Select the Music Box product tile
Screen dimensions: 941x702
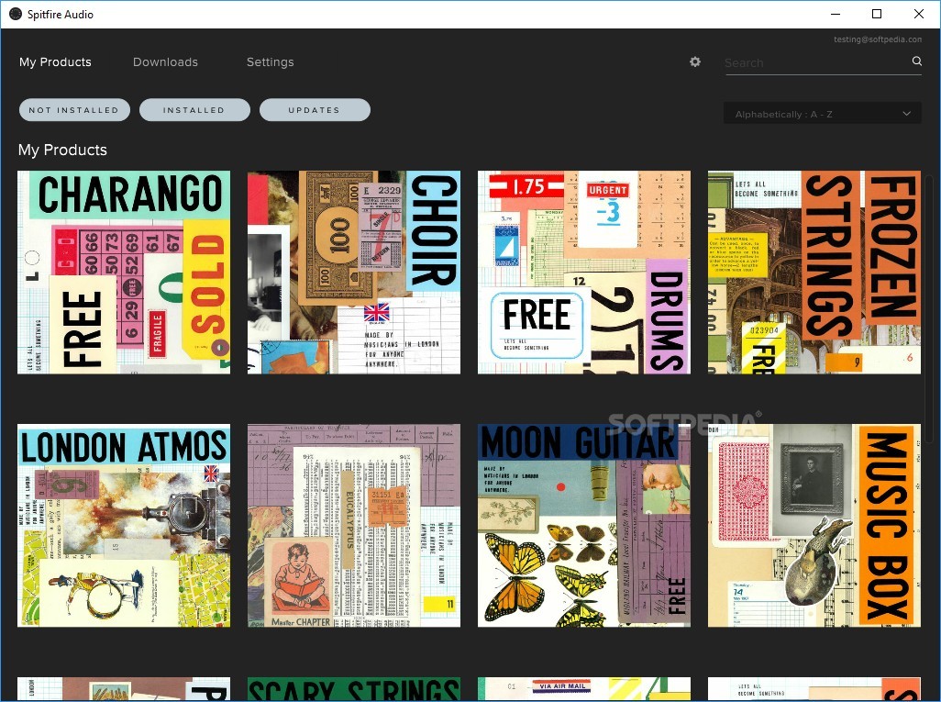[814, 526]
